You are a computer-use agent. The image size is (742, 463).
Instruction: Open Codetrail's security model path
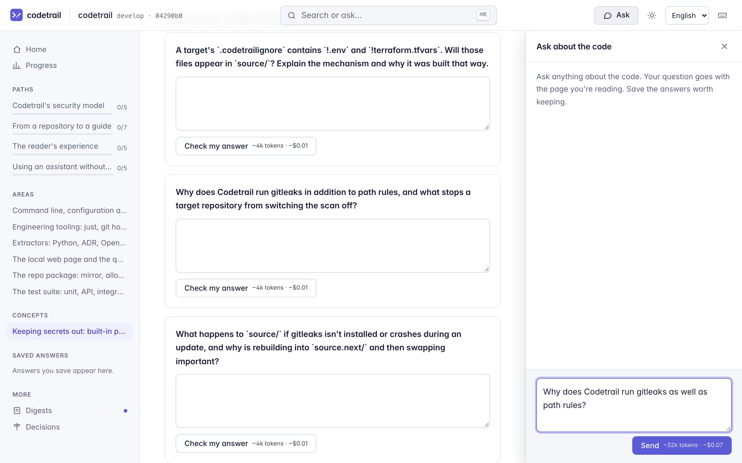point(58,105)
